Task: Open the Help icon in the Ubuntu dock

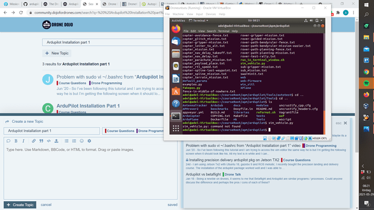Action: click(176, 103)
